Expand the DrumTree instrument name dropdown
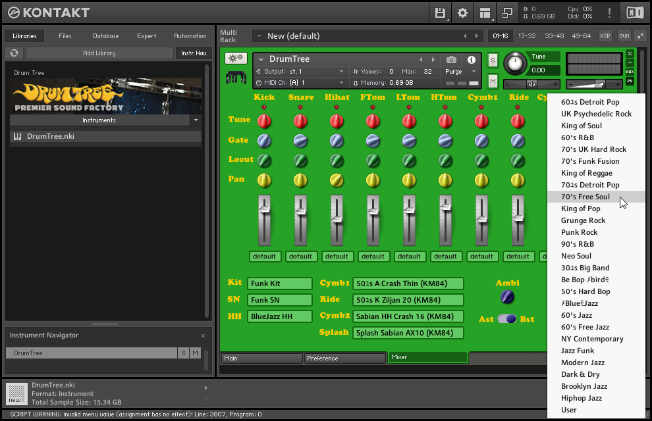 point(261,59)
